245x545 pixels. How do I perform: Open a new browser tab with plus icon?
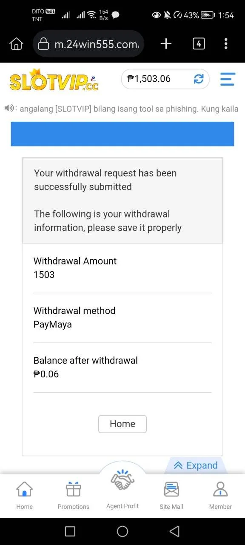click(166, 43)
